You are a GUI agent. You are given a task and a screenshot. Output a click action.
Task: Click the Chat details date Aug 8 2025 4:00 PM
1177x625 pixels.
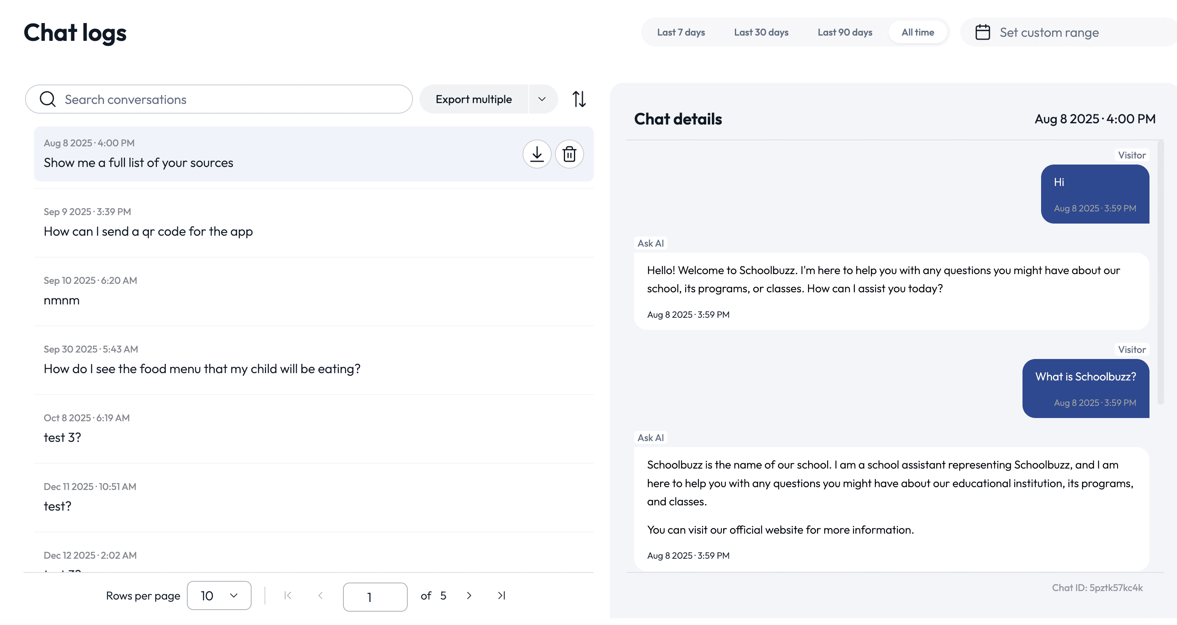(x=1095, y=119)
